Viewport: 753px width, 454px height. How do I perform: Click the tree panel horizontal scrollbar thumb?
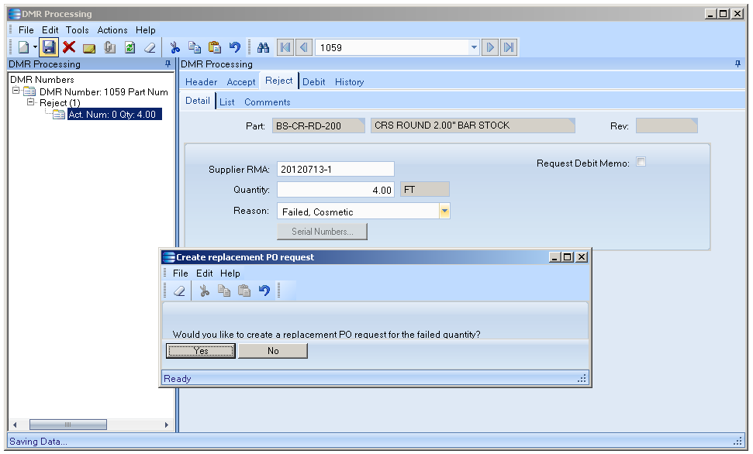[x=68, y=425]
